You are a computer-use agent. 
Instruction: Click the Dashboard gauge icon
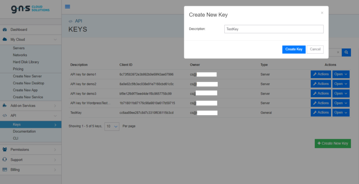point(4,29)
